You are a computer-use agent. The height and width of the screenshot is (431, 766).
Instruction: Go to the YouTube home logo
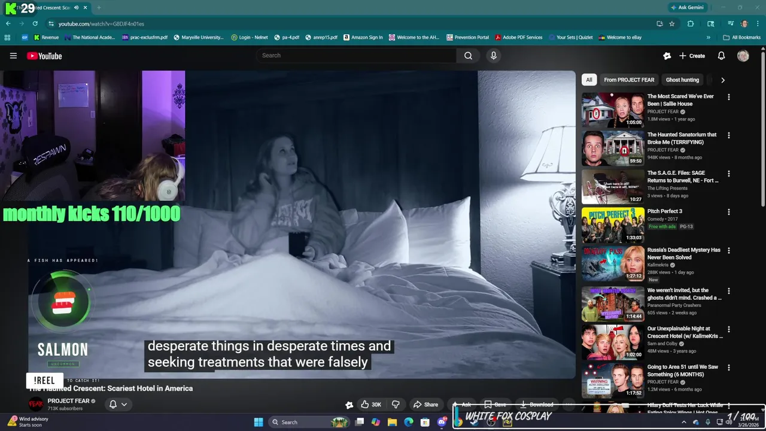[44, 56]
